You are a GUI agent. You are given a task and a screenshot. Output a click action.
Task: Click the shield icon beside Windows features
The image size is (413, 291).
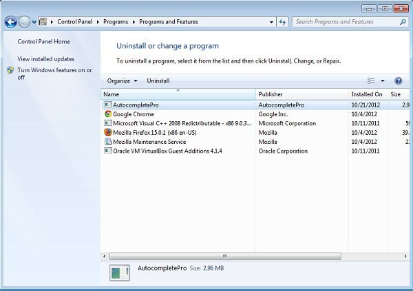[x=10, y=70]
